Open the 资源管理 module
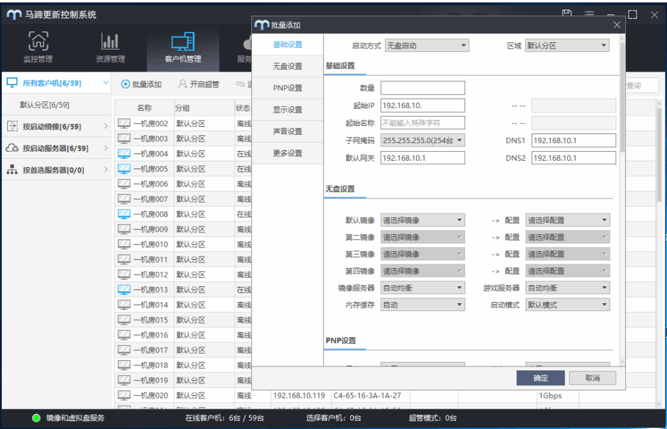Screen dimensions: 667x429 pyautogui.click(x=109, y=48)
